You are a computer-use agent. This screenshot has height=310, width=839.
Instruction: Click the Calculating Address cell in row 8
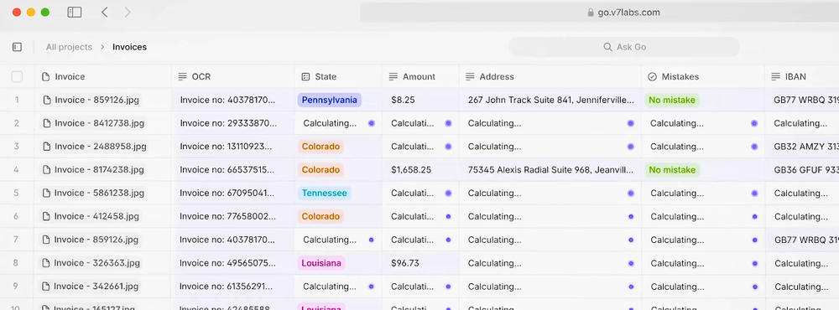pyautogui.click(x=550, y=263)
